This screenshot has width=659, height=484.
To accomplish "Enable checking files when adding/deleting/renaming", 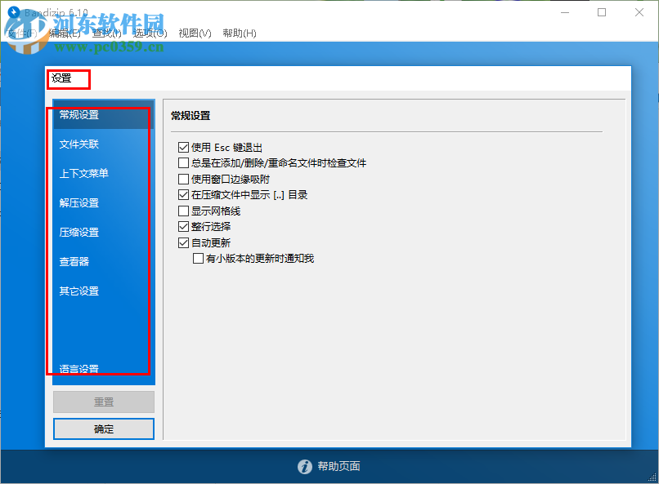I will pos(182,162).
